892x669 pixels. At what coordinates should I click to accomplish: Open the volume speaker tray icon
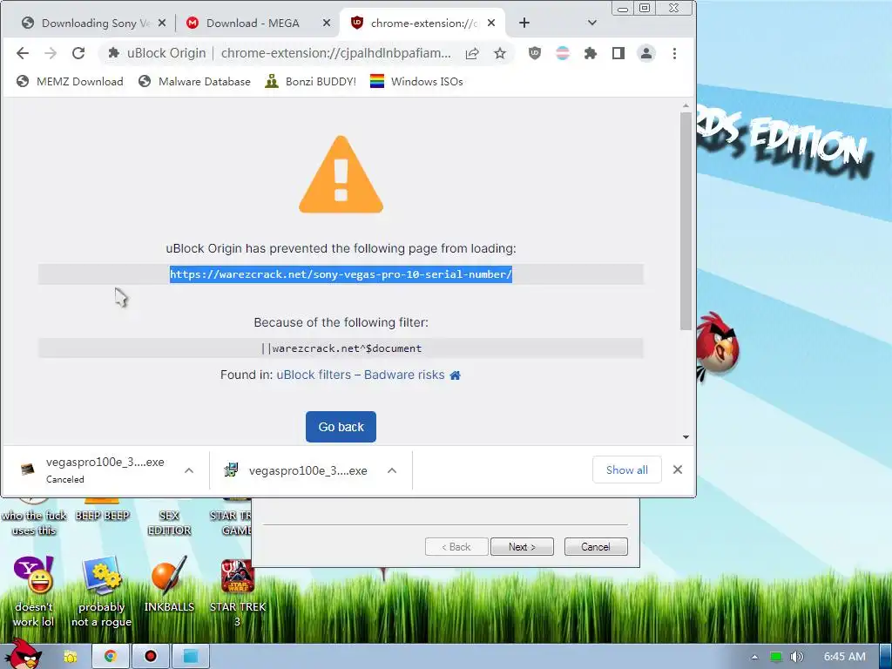[797, 657]
